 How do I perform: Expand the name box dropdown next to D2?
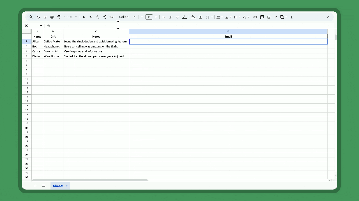pyautogui.click(x=41, y=26)
